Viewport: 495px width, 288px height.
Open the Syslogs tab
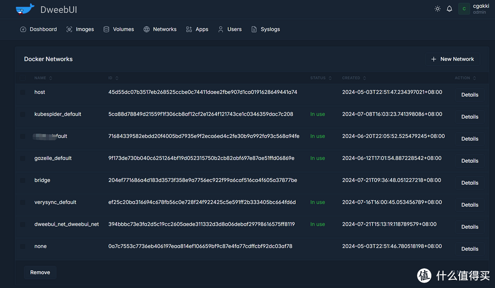pyautogui.click(x=265, y=29)
